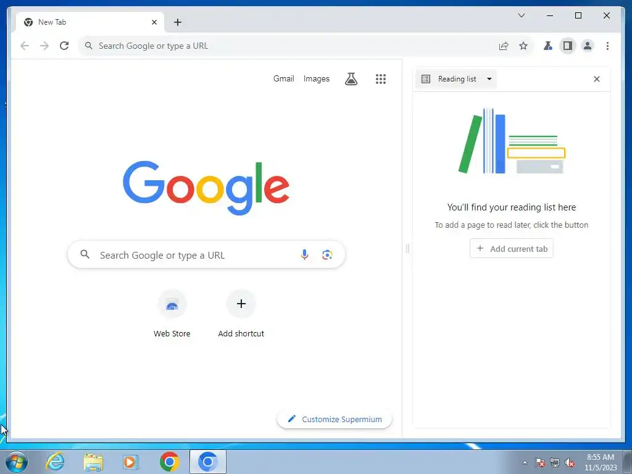Search by image with Lens icon
This screenshot has width=632, height=474.
pos(327,255)
